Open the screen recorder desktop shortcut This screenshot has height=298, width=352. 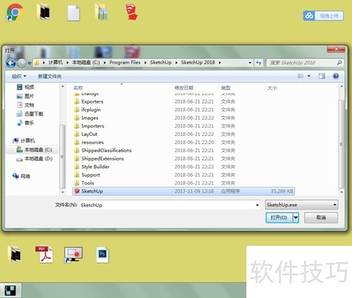[73, 255]
